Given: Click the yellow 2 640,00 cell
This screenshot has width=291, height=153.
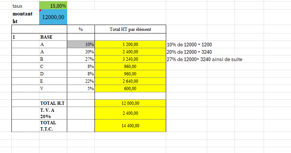Looking at the screenshot, I should point(130,81).
